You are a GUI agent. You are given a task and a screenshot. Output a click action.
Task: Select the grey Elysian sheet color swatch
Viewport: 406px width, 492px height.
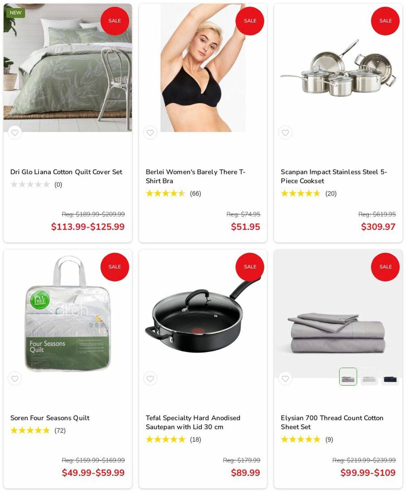pos(348,377)
